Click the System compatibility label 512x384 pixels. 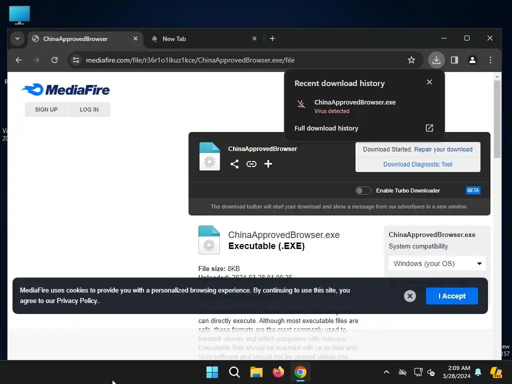[x=418, y=246]
